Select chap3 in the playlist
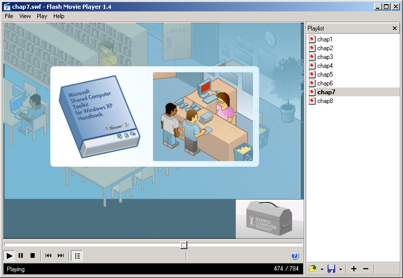The width and height of the screenshot is (403, 278). click(325, 57)
